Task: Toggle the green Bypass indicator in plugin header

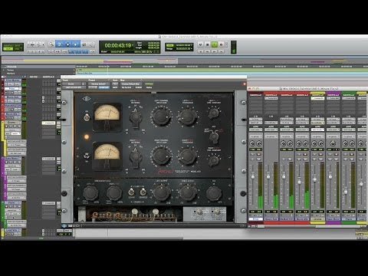Action: [149, 84]
